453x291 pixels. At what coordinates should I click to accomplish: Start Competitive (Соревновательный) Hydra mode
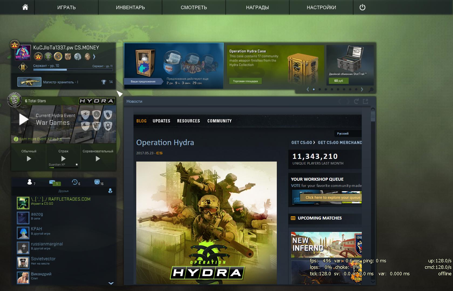coord(98,159)
